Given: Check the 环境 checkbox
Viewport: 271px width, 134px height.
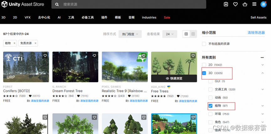Looking at the screenshot, I should coord(210,114).
